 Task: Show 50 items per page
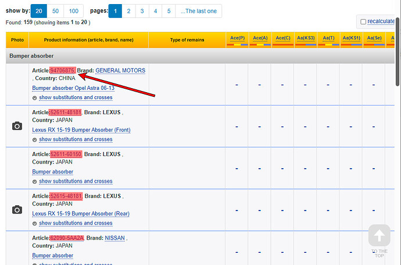tap(56, 11)
